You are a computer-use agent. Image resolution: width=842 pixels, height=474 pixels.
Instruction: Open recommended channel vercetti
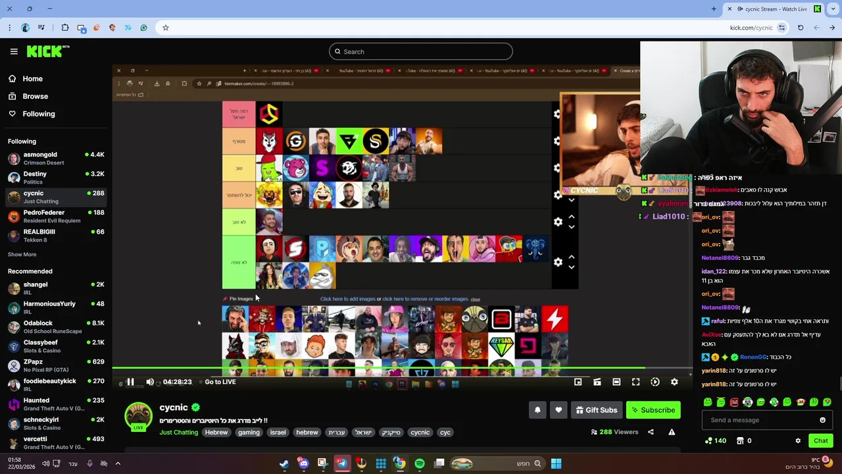[x=56, y=442]
